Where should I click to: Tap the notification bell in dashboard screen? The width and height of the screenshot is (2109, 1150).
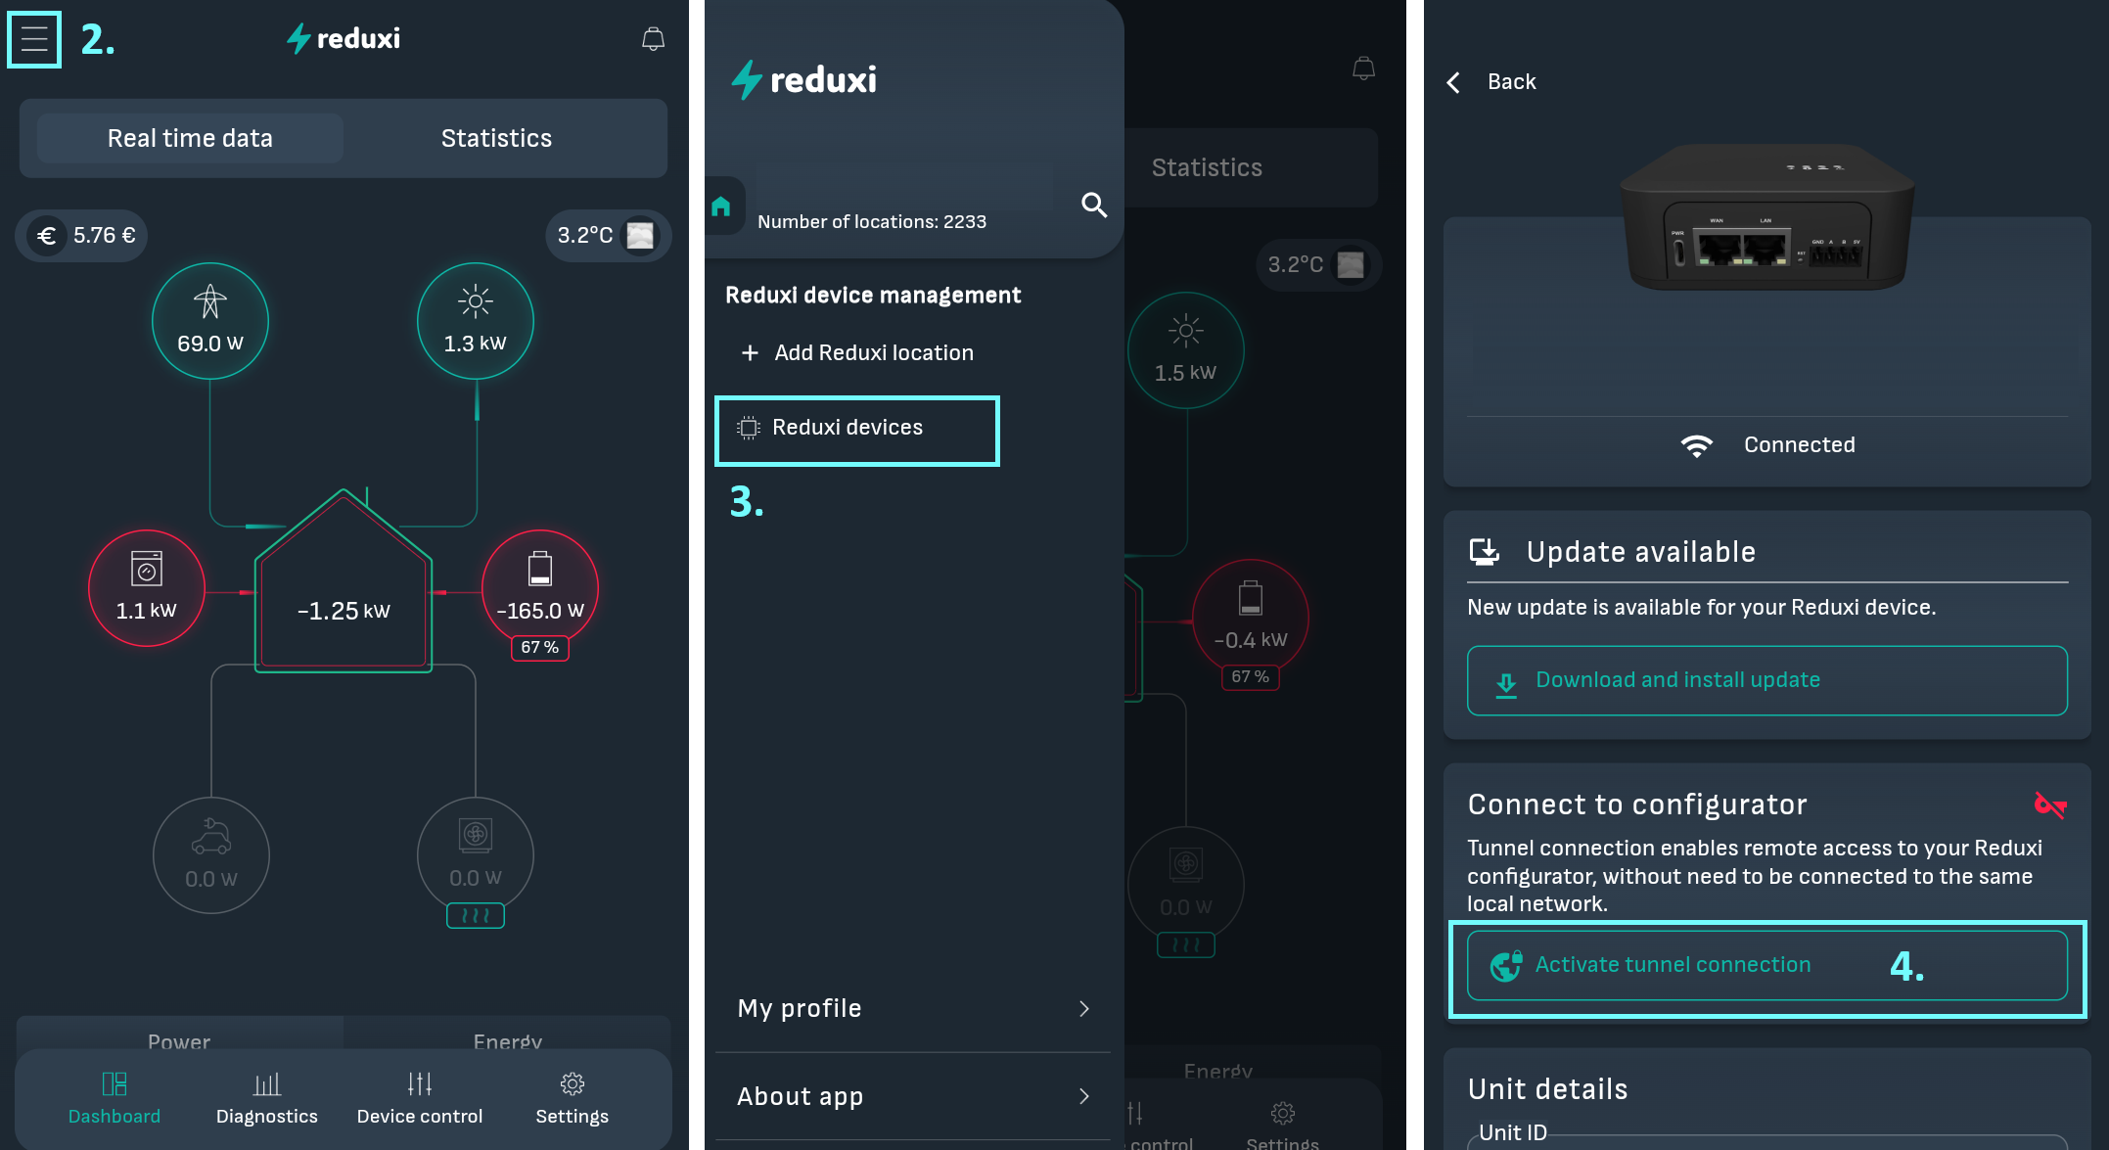coord(653,39)
